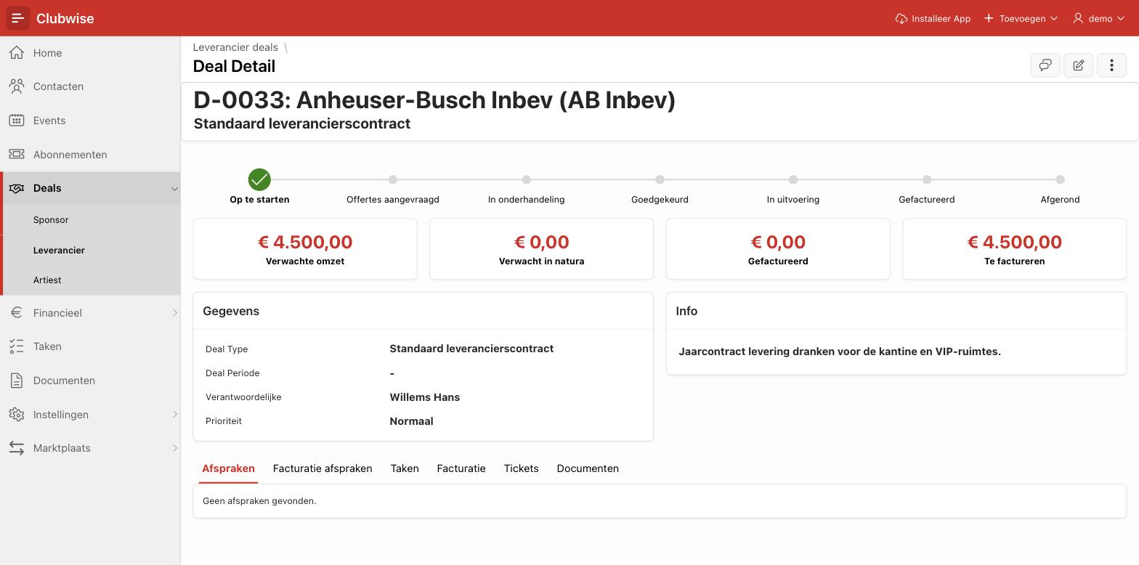The image size is (1139, 565).
Task: Click the user icon beside demo
Action: 1078,18
